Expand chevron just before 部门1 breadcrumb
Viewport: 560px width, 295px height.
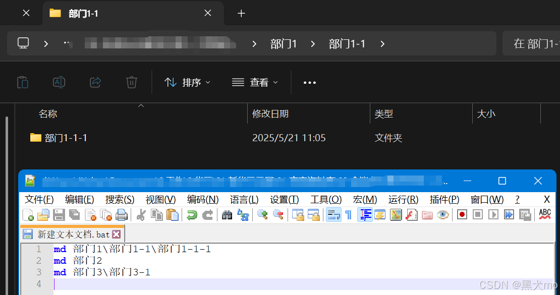coord(254,43)
